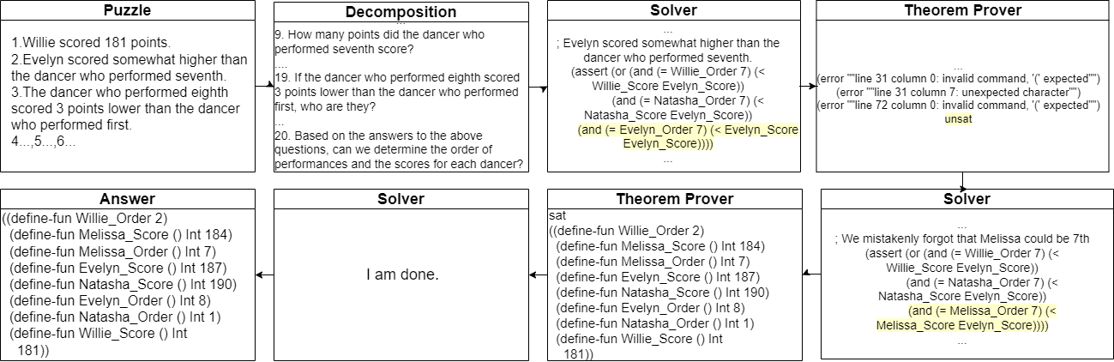
Task: Click the Decomposition box header
Action: 401,12
